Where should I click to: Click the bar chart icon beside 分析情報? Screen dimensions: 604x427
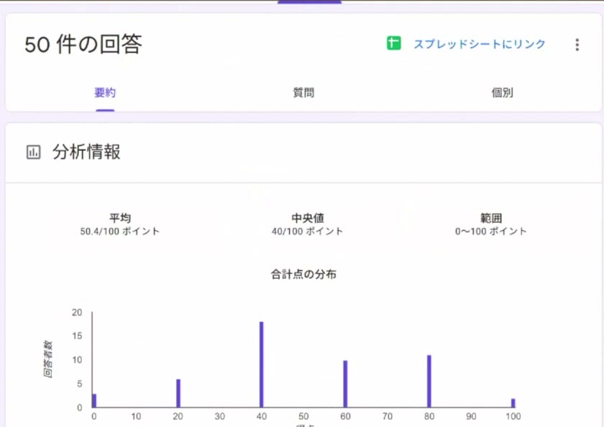(34, 152)
